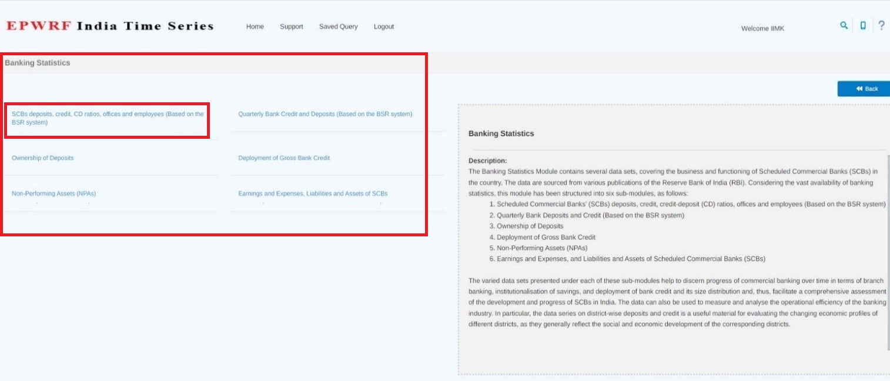The image size is (890, 381).
Task: Click the Welcome IIMK user label
Action: [762, 28]
